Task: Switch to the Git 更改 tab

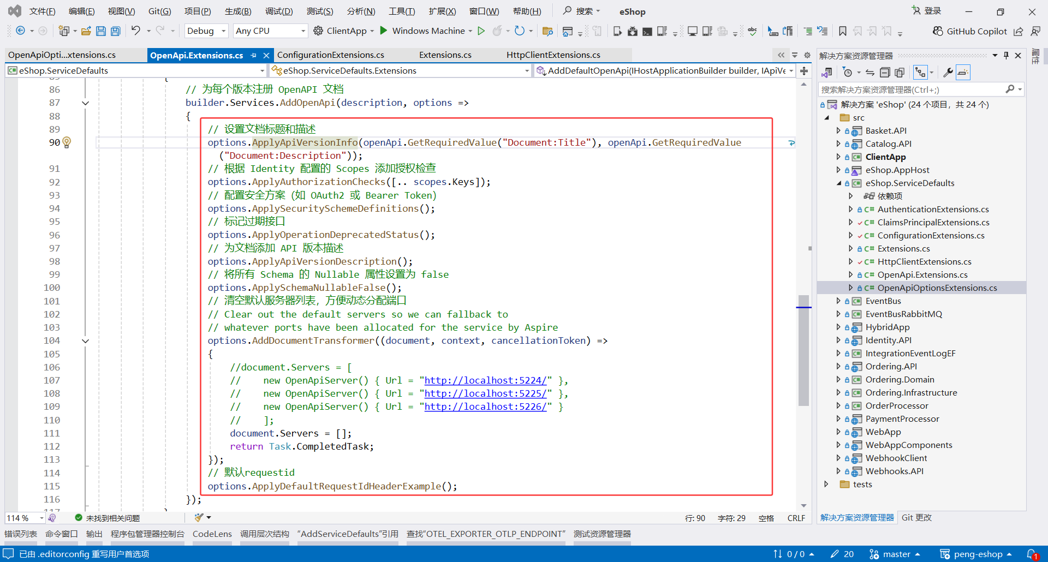Action: point(916,518)
